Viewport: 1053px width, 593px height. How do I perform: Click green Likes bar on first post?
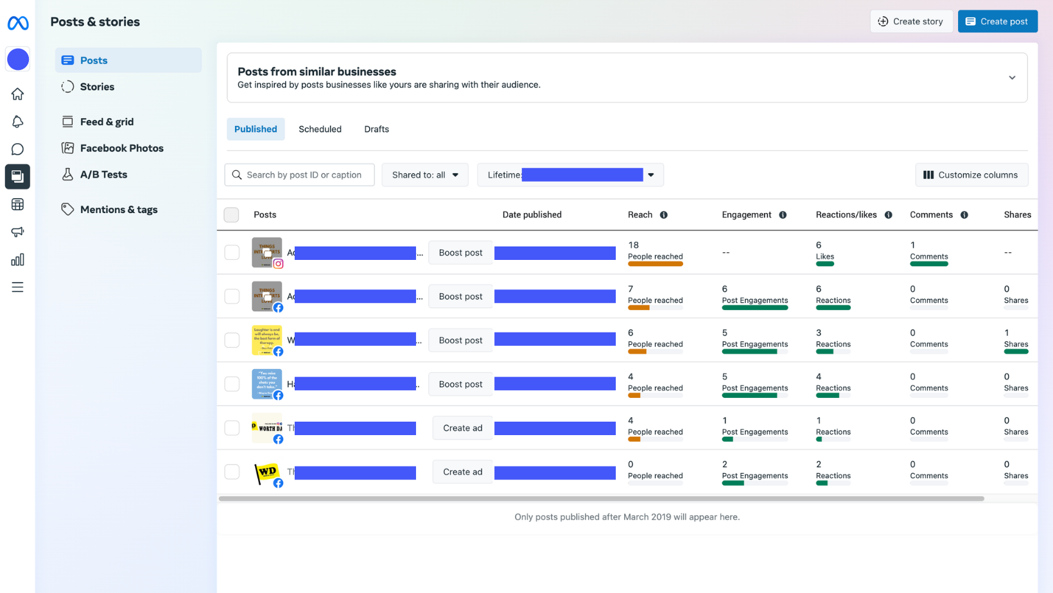(825, 264)
